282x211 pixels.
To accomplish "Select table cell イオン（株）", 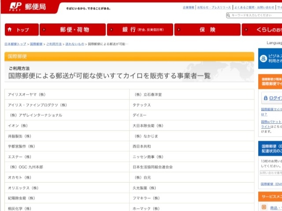I will coord(67,126).
